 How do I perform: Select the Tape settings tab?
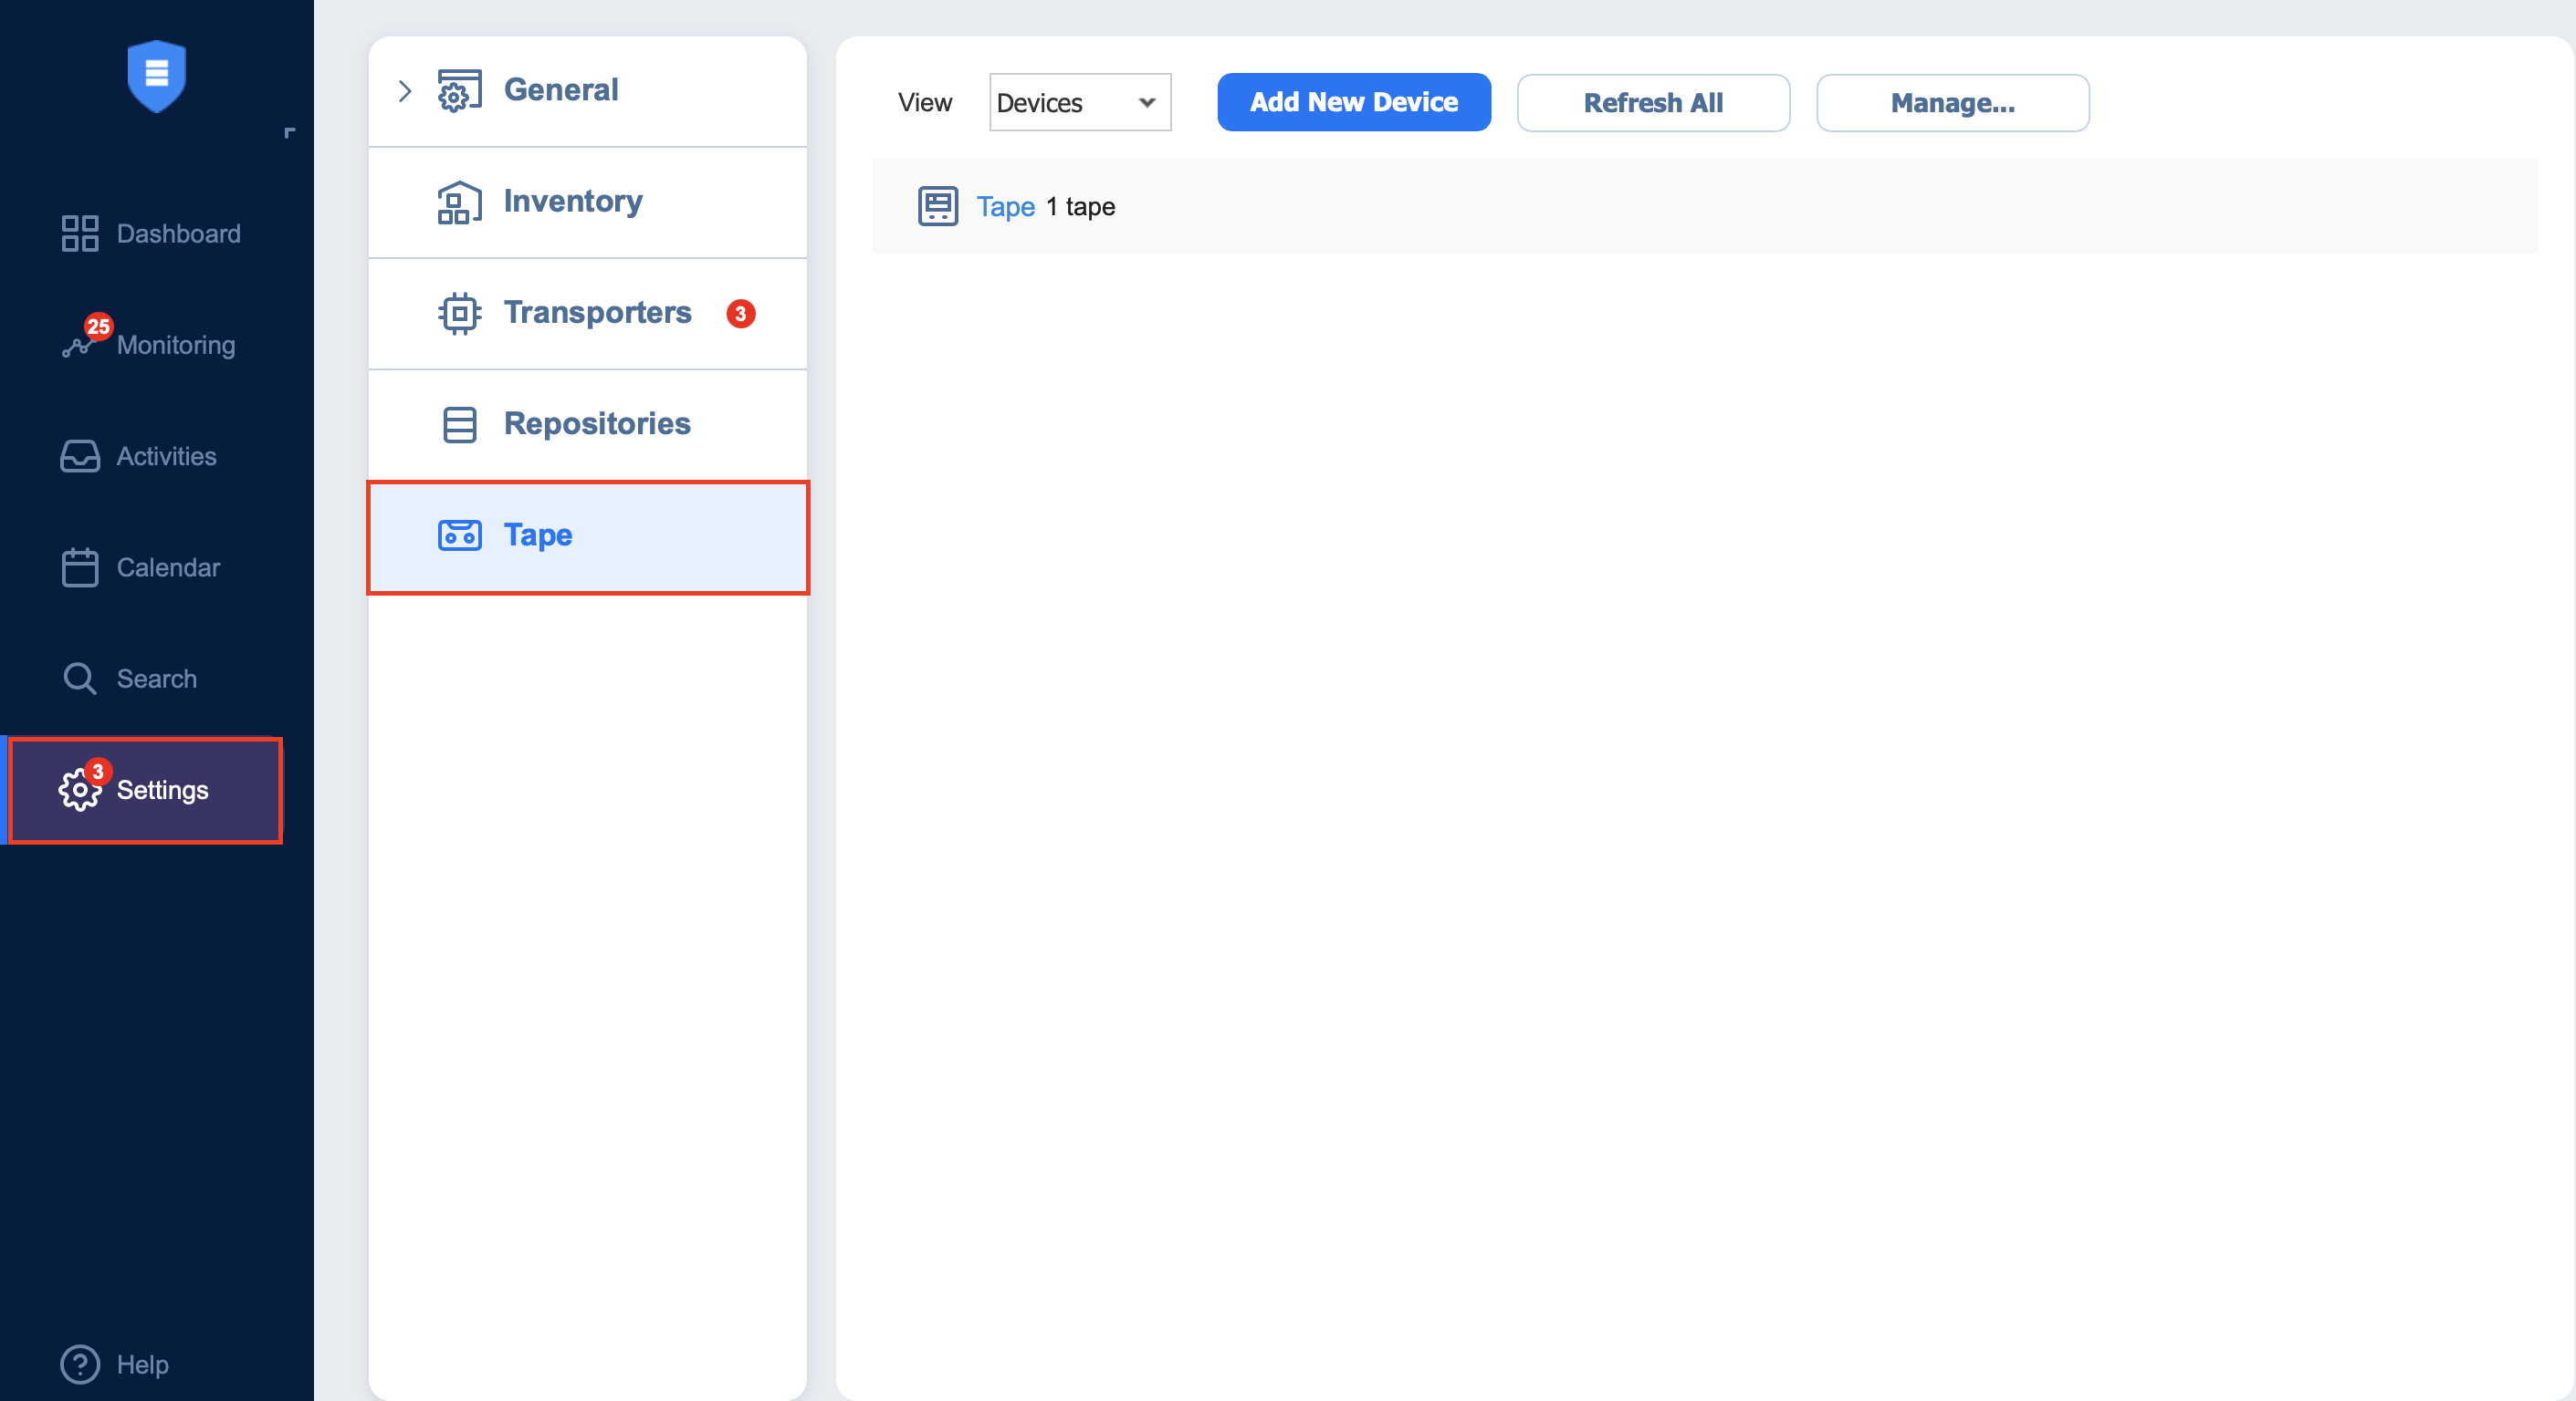tap(587, 536)
